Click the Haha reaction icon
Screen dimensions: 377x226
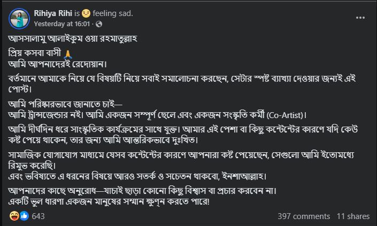pos(14,216)
